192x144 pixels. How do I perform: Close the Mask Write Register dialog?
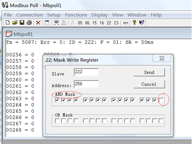pyautogui.click(x=162, y=58)
